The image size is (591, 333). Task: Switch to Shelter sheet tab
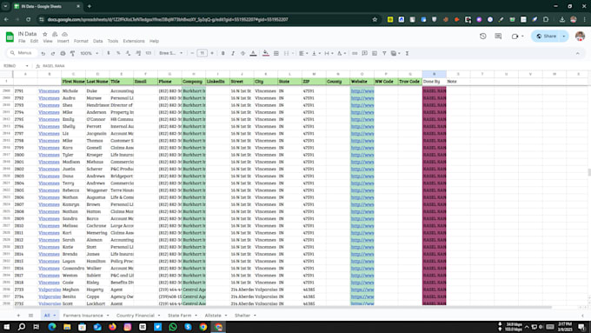pyautogui.click(x=242, y=316)
